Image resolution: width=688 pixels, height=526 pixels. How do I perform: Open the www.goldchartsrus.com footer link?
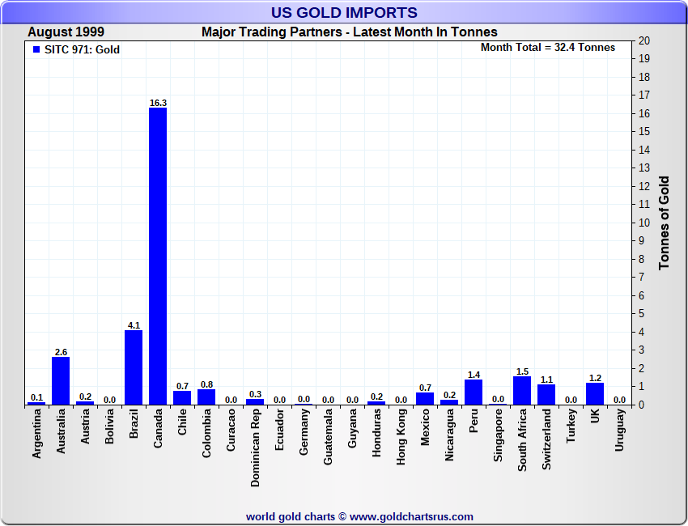(x=411, y=516)
